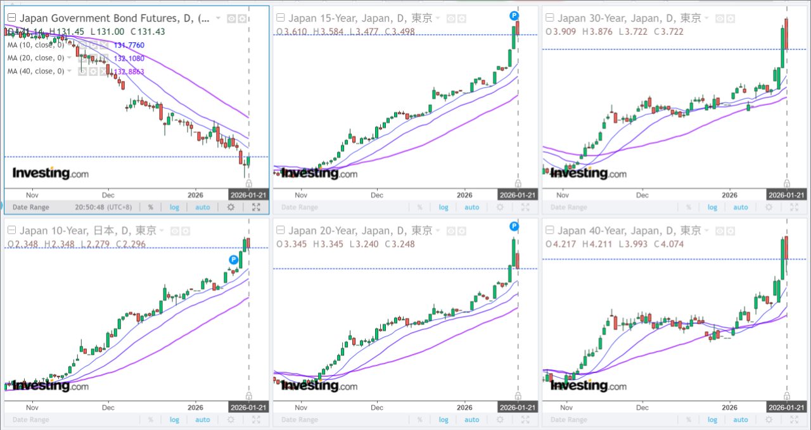Image resolution: width=811 pixels, height=430 pixels.
Task: Toggle auto scale on Japan 15-Year chart
Action: (x=472, y=207)
